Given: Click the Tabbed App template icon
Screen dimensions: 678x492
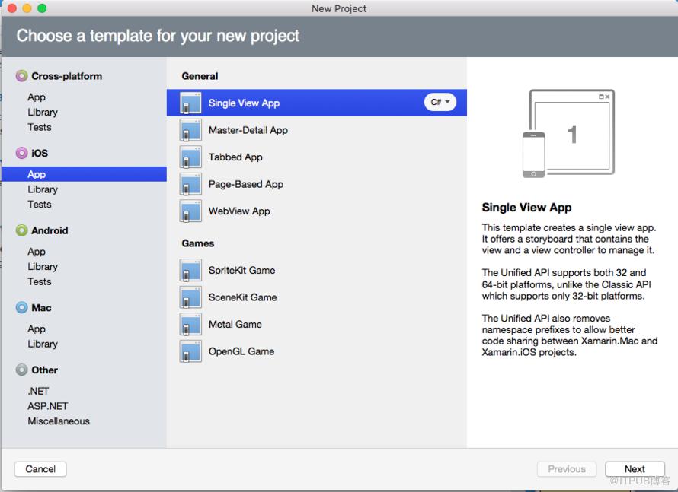Looking at the screenshot, I should 190,157.
